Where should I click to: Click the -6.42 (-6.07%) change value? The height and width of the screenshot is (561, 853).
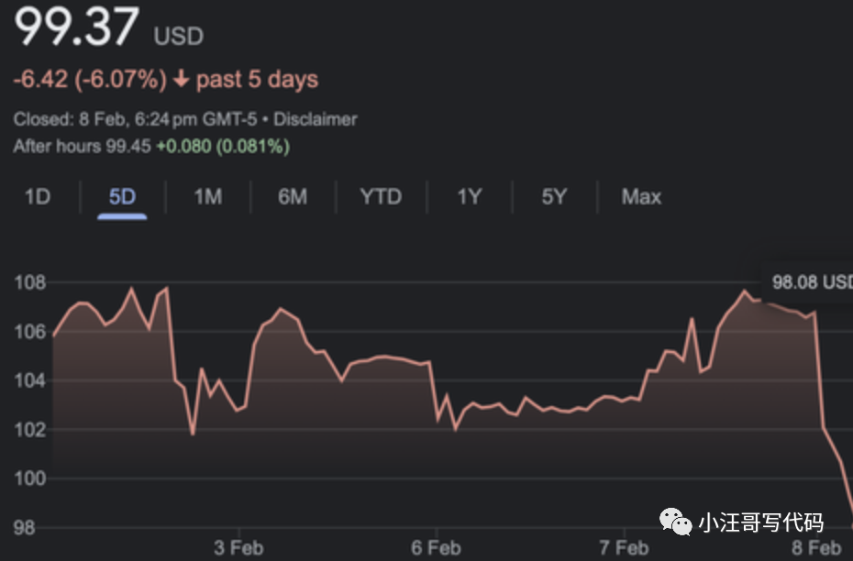tap(90, 80)
